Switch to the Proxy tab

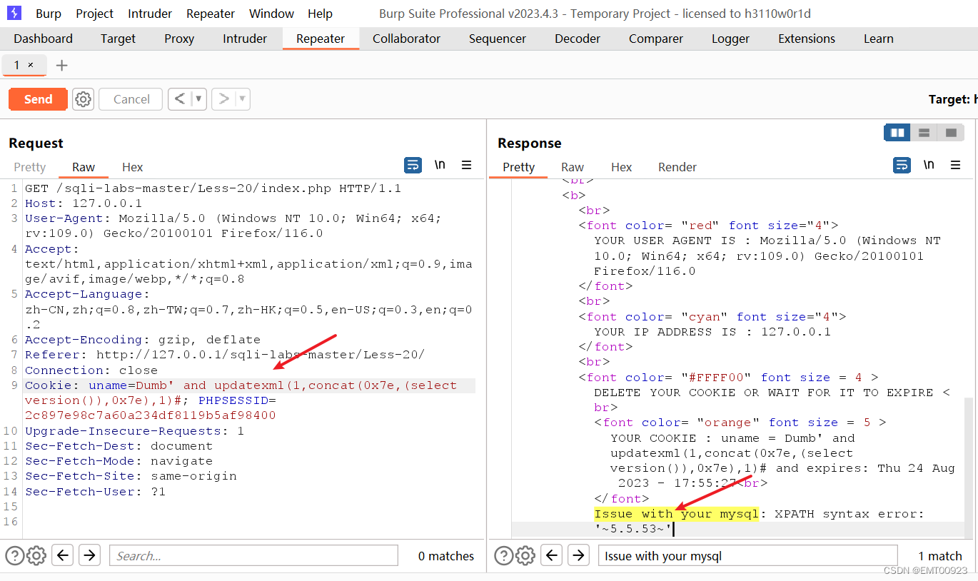click(x=179, y=39)
